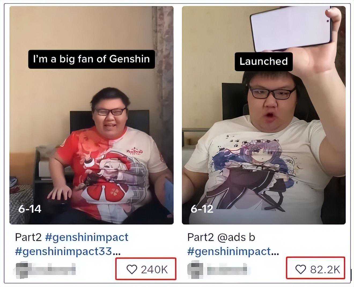This screenshot has width=354, height=287.
Task: Open the @ads b mention
Action: pos(236,237)
